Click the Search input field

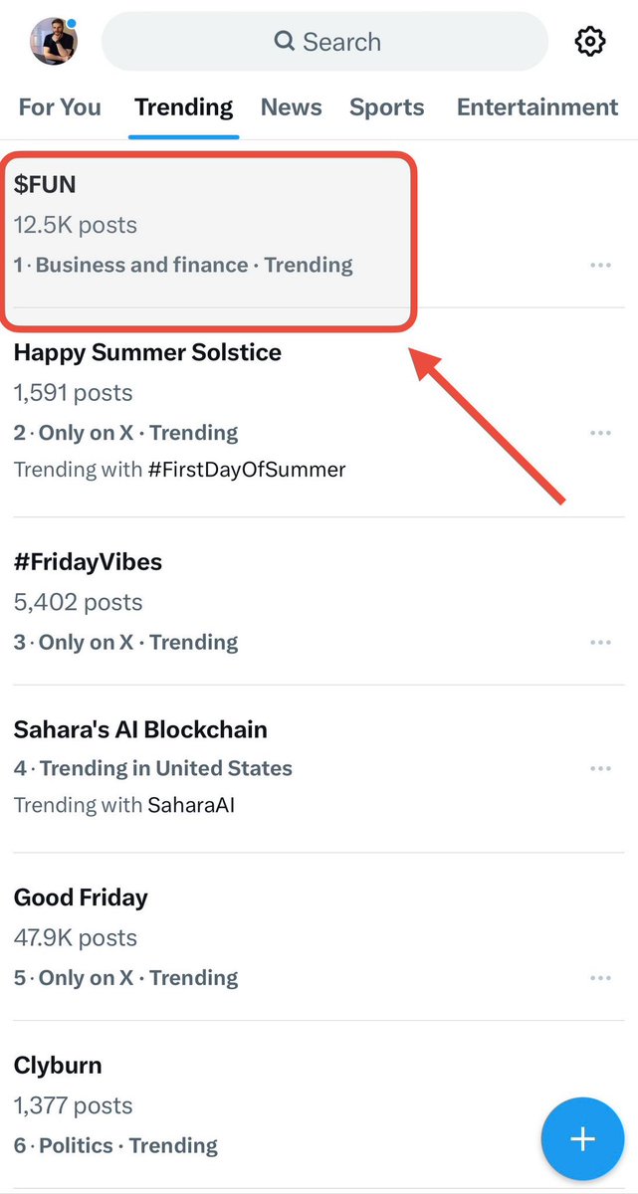pos(325,42)
